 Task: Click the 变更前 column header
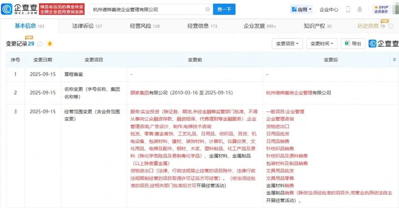tap(195, 60)
